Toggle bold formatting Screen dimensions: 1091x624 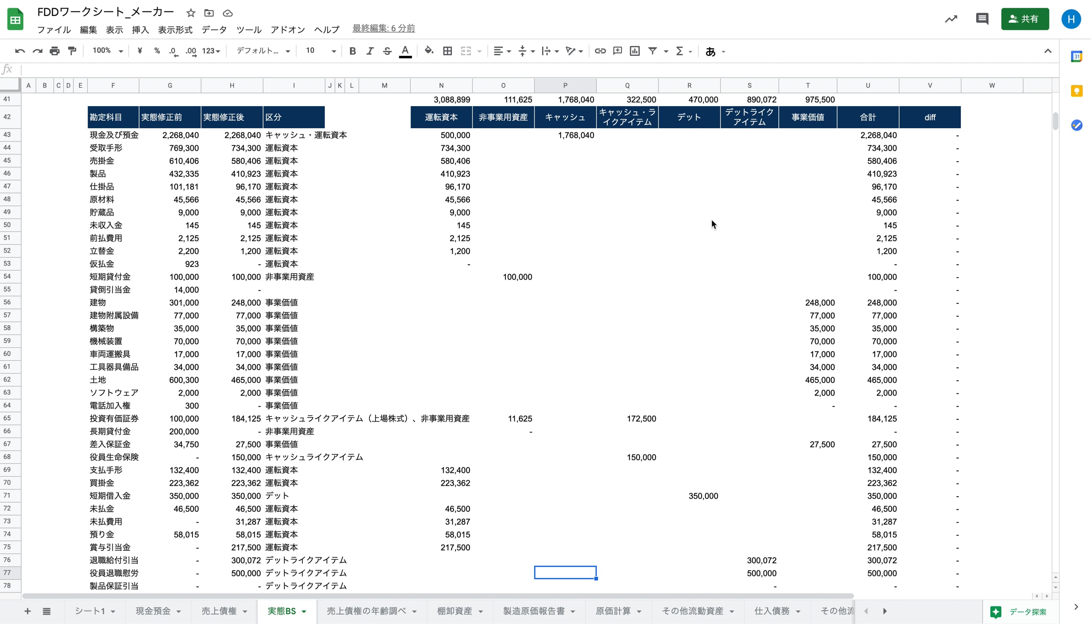[x=353, y=51]
